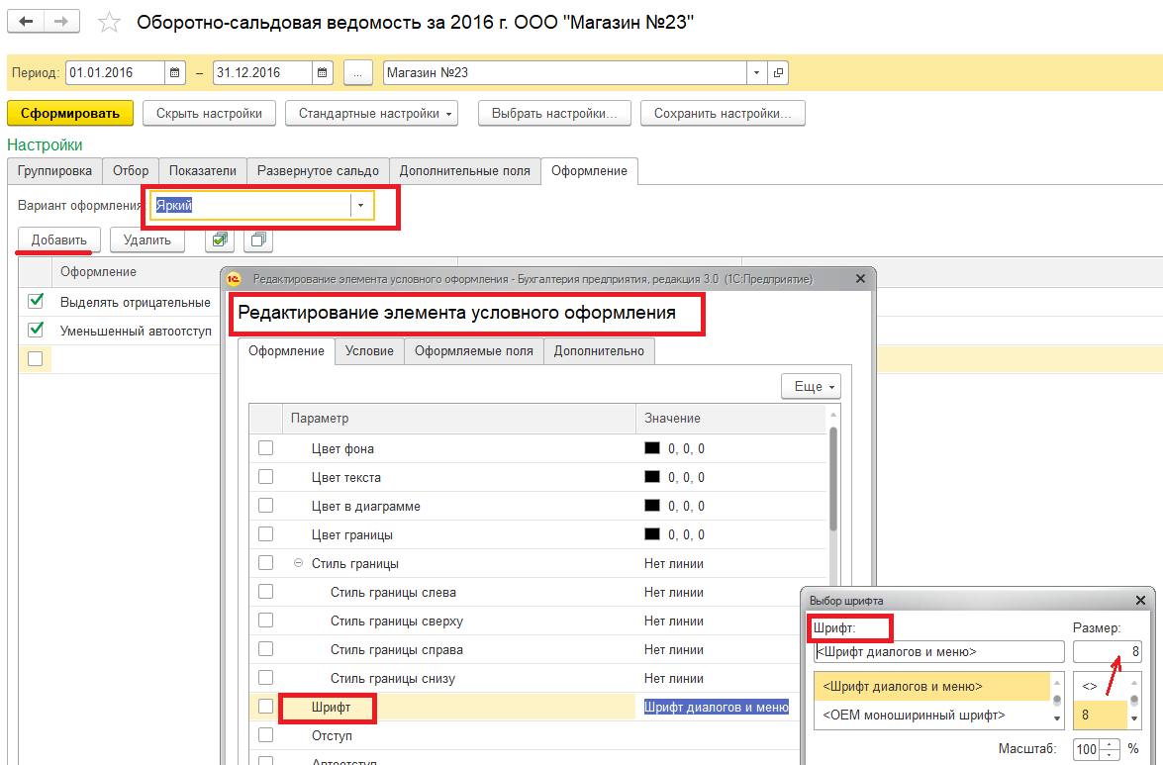Click the black swatch for Цвет текста
Viewport: 1163px width, 765px height.
[651, 477]
